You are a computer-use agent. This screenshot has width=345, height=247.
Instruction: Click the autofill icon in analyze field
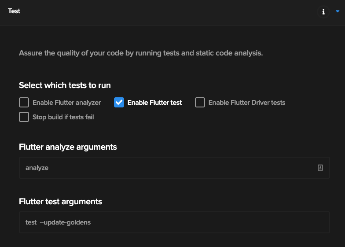tap(320, 168)
